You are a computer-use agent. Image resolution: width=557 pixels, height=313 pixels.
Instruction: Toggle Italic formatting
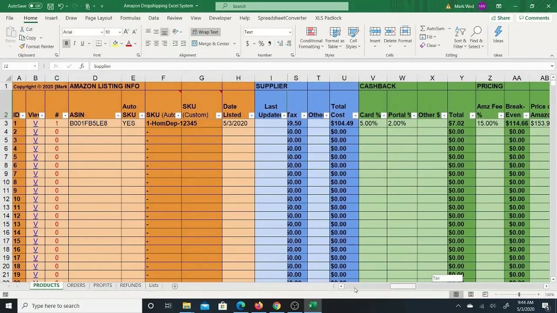tap(74, 43)
